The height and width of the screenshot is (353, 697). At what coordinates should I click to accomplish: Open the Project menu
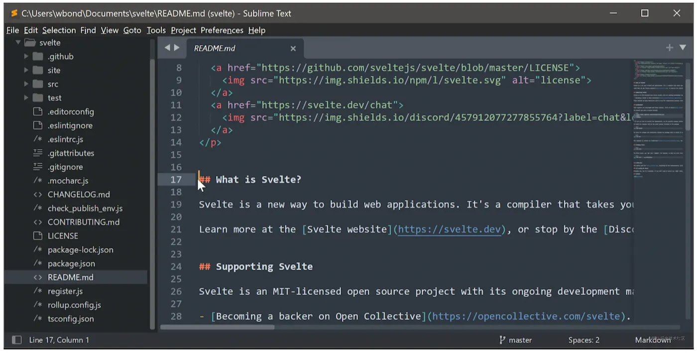[183, 30]
